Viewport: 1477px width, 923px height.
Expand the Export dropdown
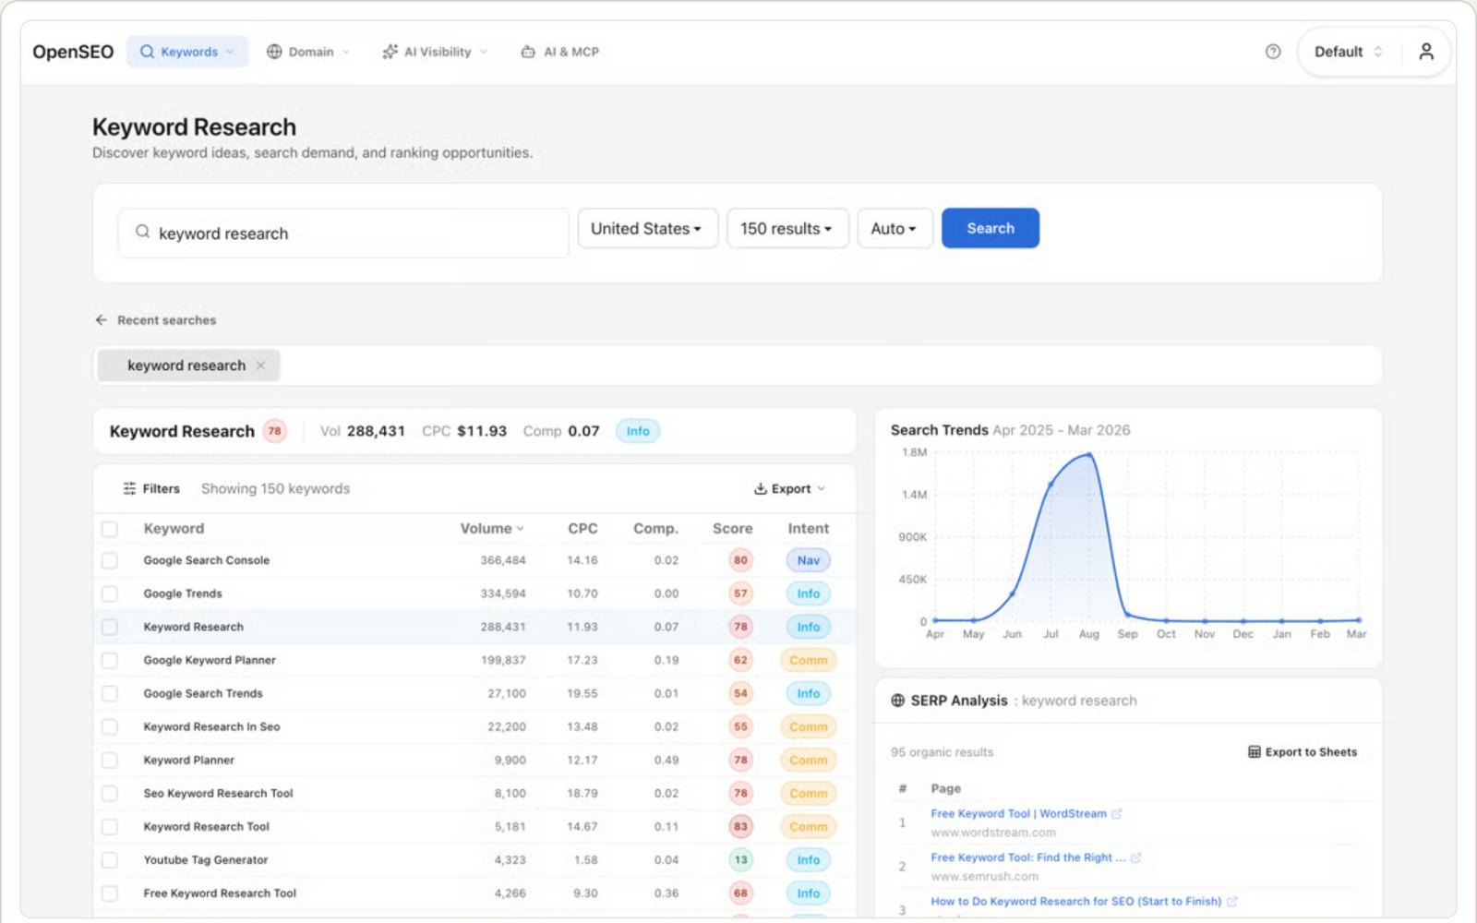point(790,488)
